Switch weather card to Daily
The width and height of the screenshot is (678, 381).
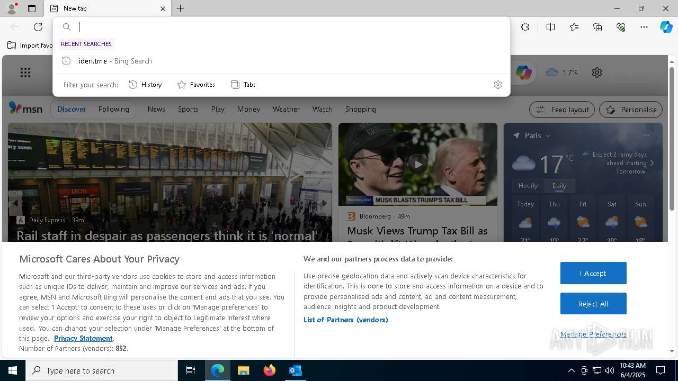click(x=559, y=186)
